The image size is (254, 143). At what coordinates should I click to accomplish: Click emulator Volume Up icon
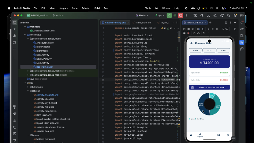click(188, 29)
